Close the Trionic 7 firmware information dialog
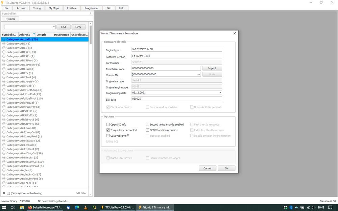 point(235,33)
